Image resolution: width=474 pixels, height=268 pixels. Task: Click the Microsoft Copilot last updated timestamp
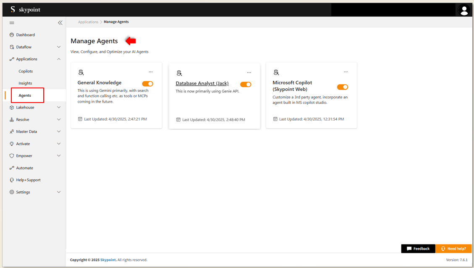[312, 119]
